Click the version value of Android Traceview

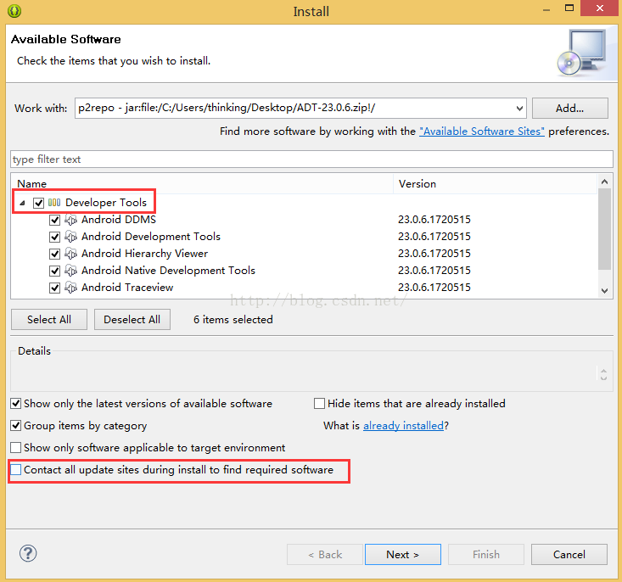coord(434,288)
